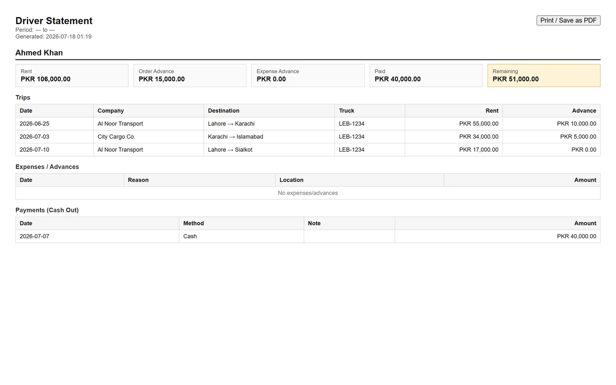The width and height of the screenshot is (616, 385).
Task: Select the Order Advance summary card
Action: [x=190, y=76]
